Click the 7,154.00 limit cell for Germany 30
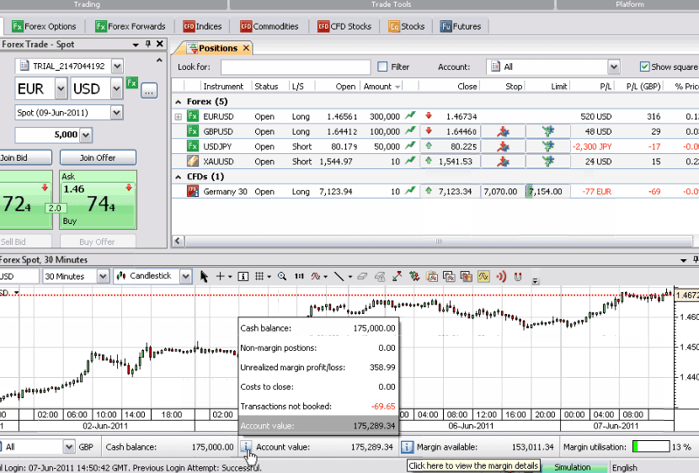The height and width of the screenshot is (473, 699). tap(548, 192)
